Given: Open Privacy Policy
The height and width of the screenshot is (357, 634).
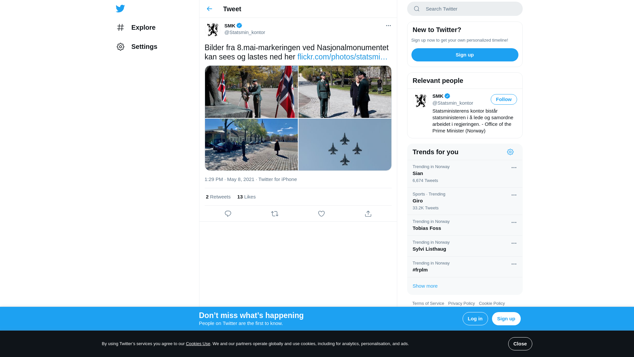Looking at the screenshot, I should tap(461, 303).
